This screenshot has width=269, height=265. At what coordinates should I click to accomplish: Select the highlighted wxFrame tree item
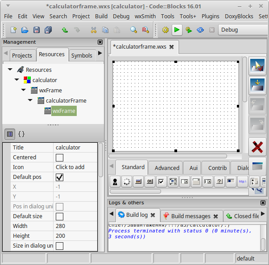tap(64, 111)
